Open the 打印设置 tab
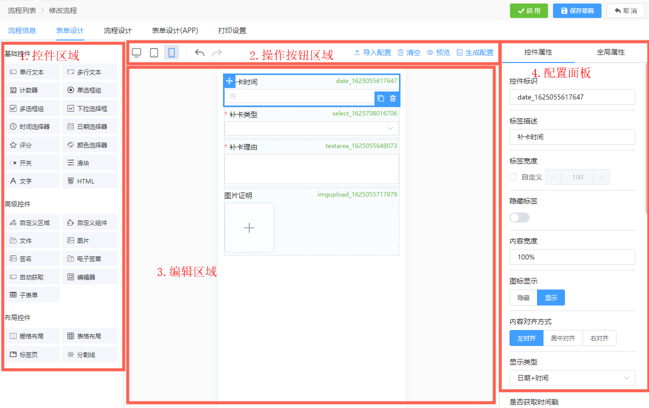649x408 pixels. pyautogui.click(x=232, y=30)
